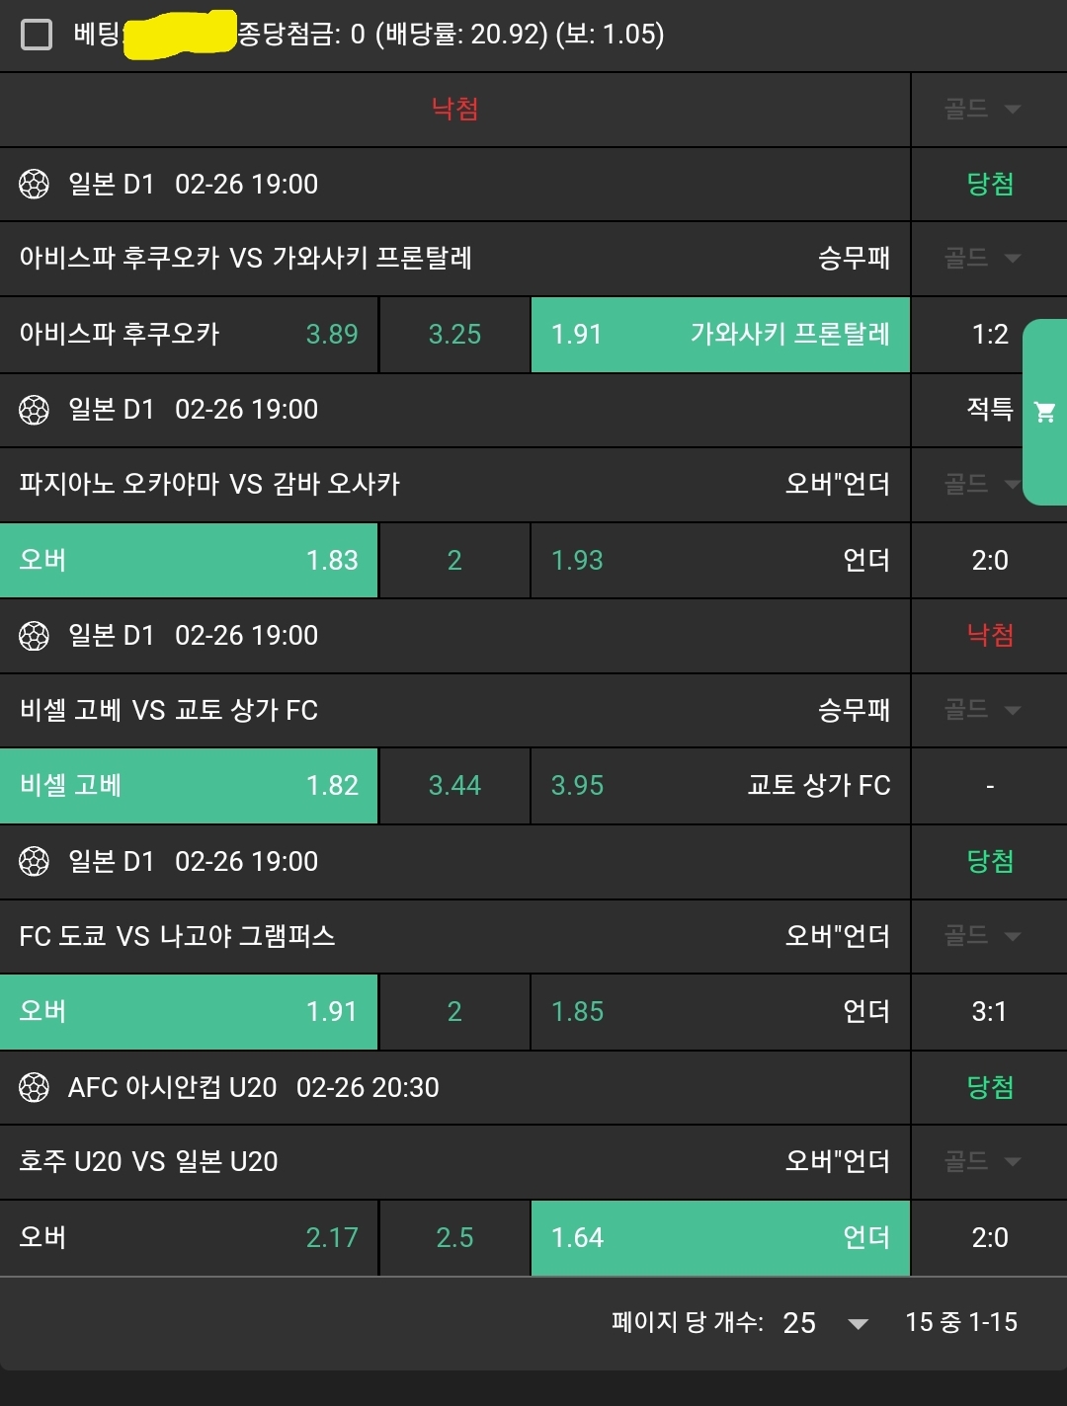Click soccer ball icon on FC Tokyo row
1067x1406 pixels.
pos(34,862)
